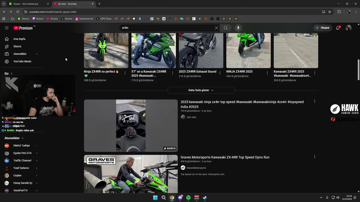Screen dimensions: 360x202
Task: Click the magnifier search button
Action: [x=226, y=28]
